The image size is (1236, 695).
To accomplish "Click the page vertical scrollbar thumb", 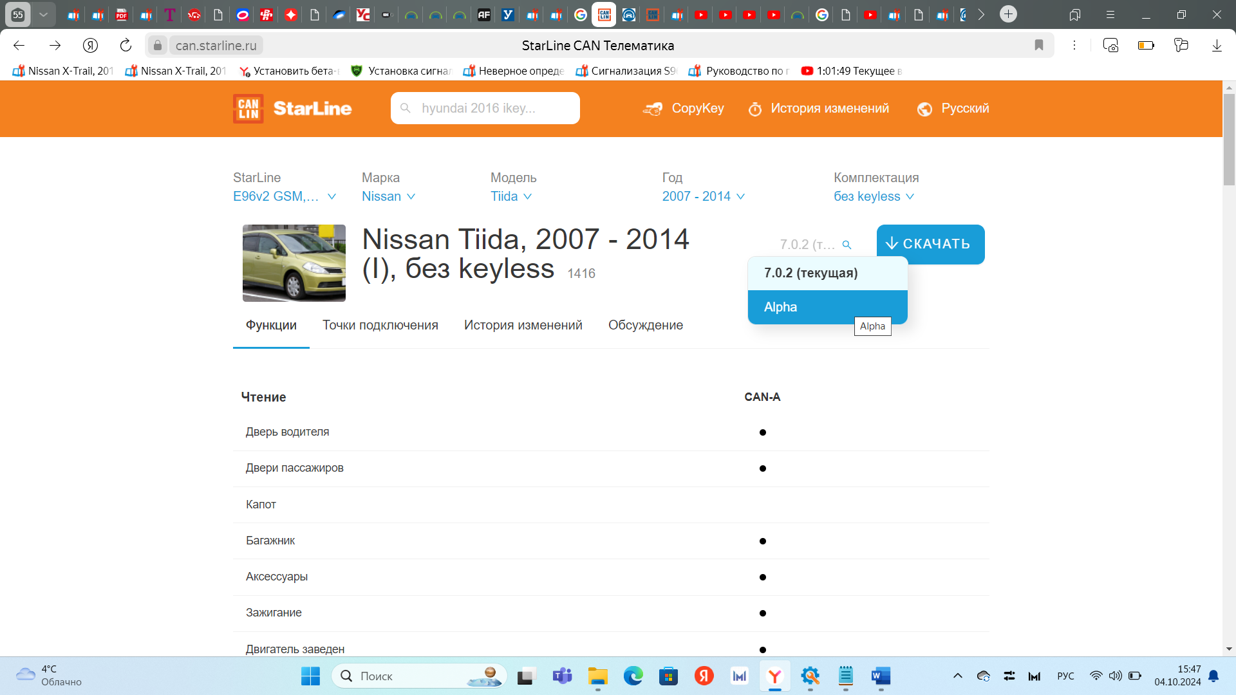I will coord(1229,139).
